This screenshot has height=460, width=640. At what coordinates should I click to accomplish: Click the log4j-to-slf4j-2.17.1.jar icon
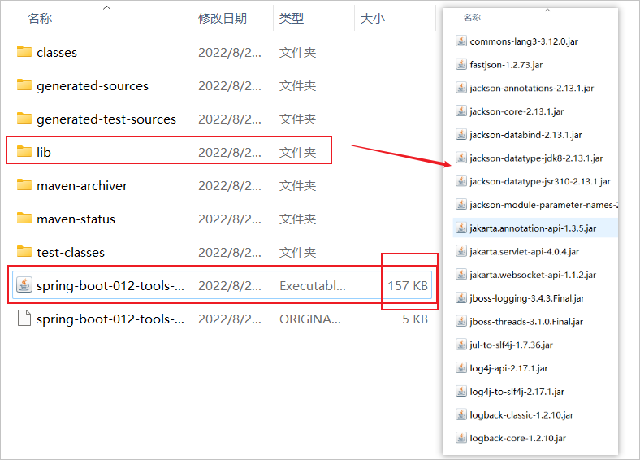[x=461, y=391]
